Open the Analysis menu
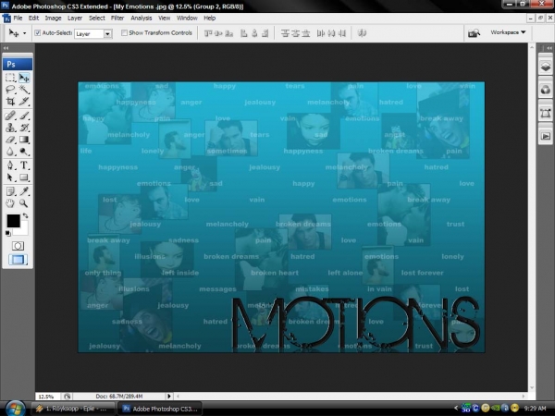Viewport: 555px width, 416px height. 142,18
